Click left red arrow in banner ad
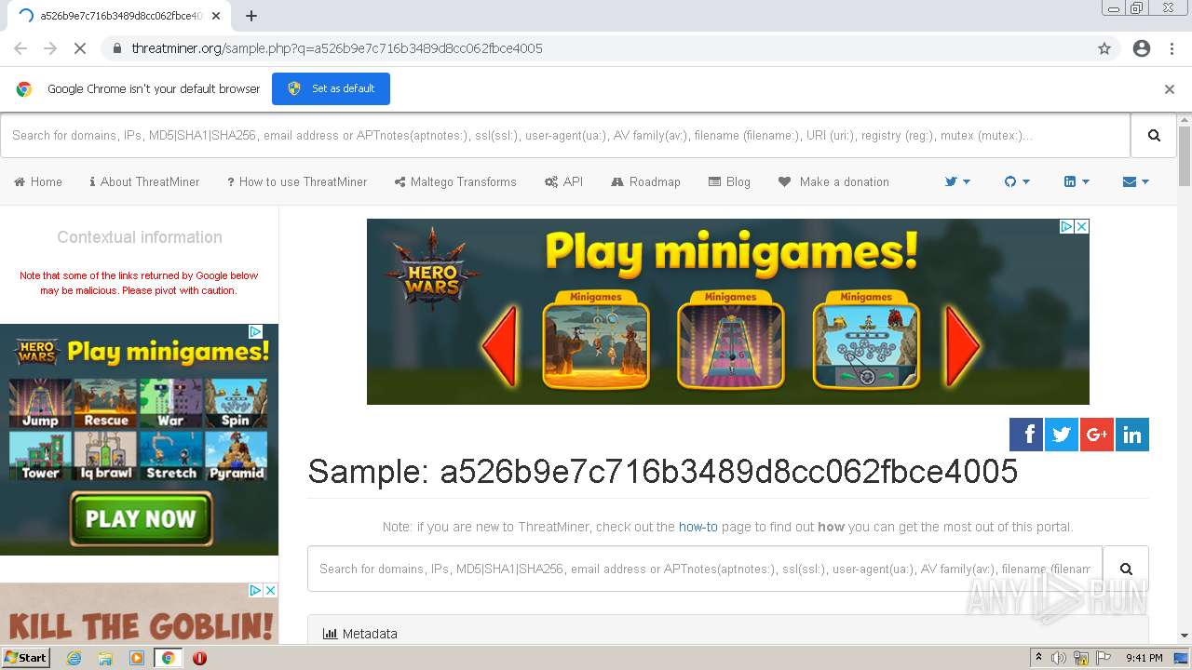Screen dimensions: 1192x670 [500, 347]
